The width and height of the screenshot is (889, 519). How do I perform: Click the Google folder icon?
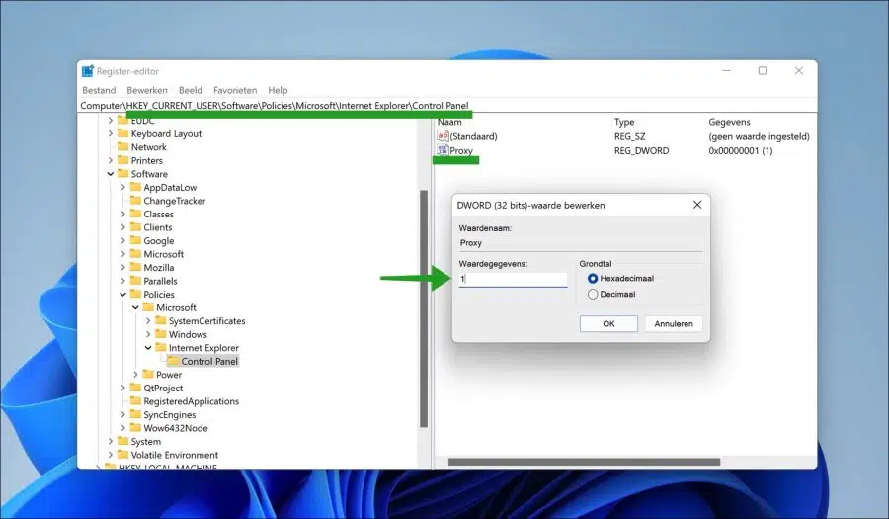coord(135,240)
